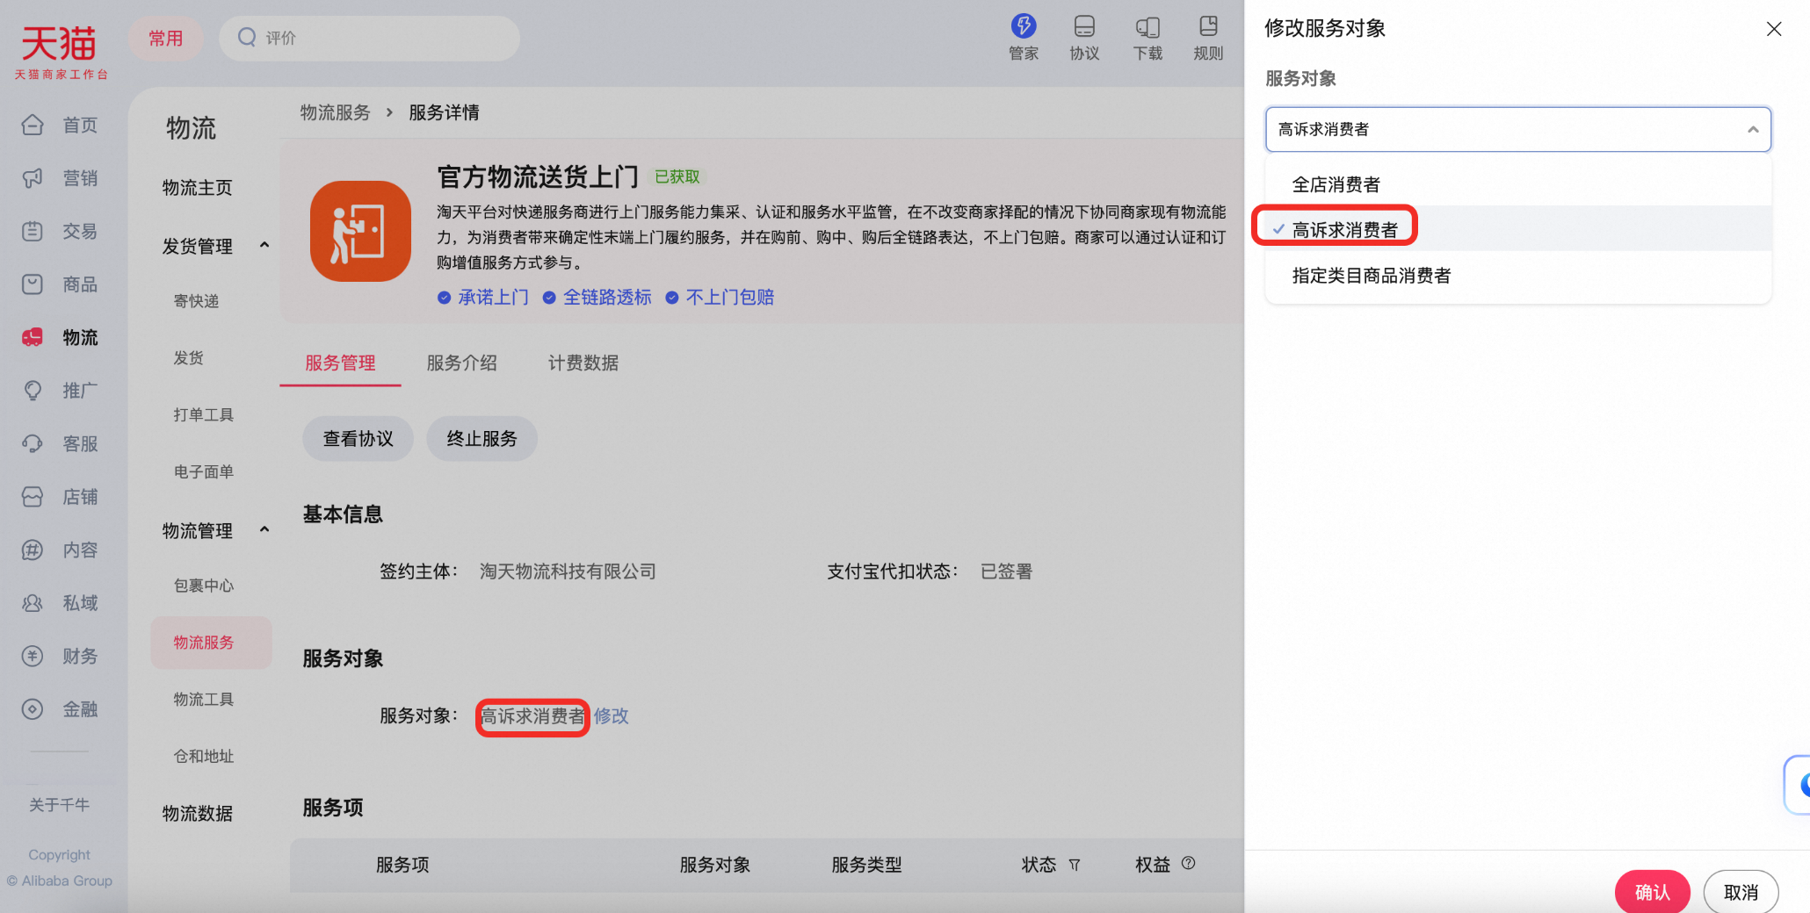Switch to the 服务管理 tab
1810x913 pixels.
pos(340,363)
